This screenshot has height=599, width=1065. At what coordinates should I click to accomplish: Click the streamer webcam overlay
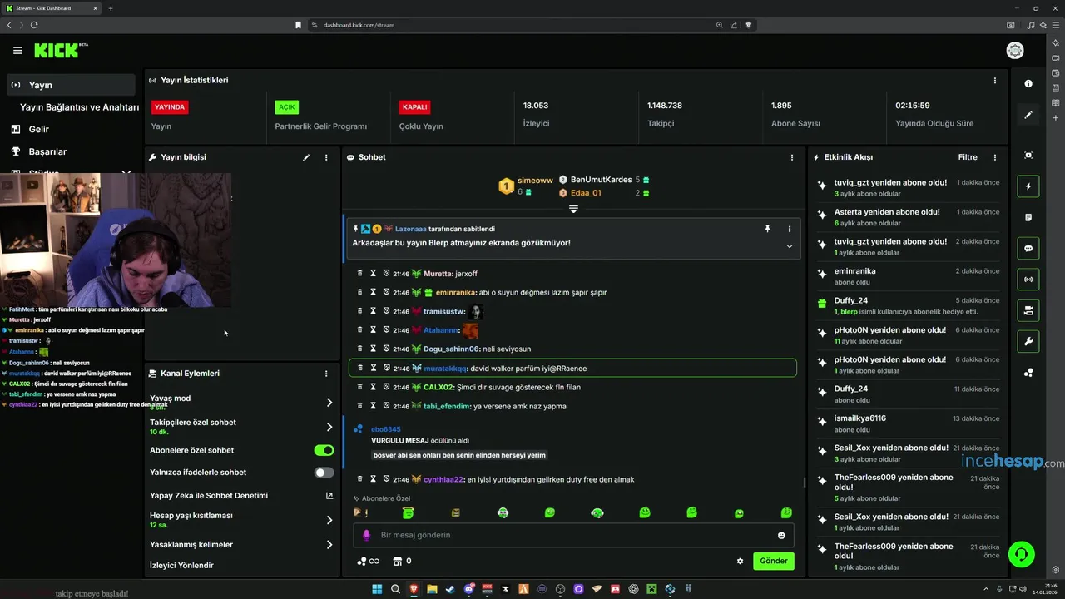[116, 240]
